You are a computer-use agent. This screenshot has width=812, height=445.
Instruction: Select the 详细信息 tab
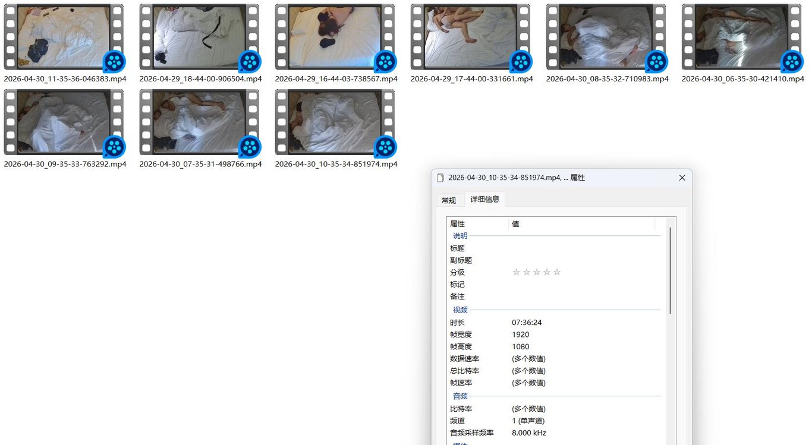(485, 199)
